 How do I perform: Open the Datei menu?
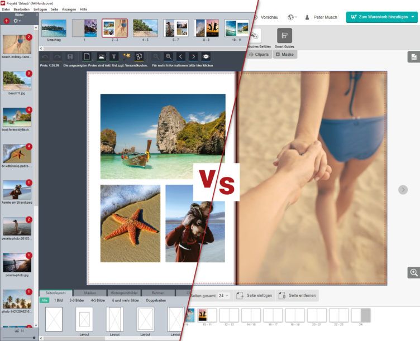[x=6, y=9]
